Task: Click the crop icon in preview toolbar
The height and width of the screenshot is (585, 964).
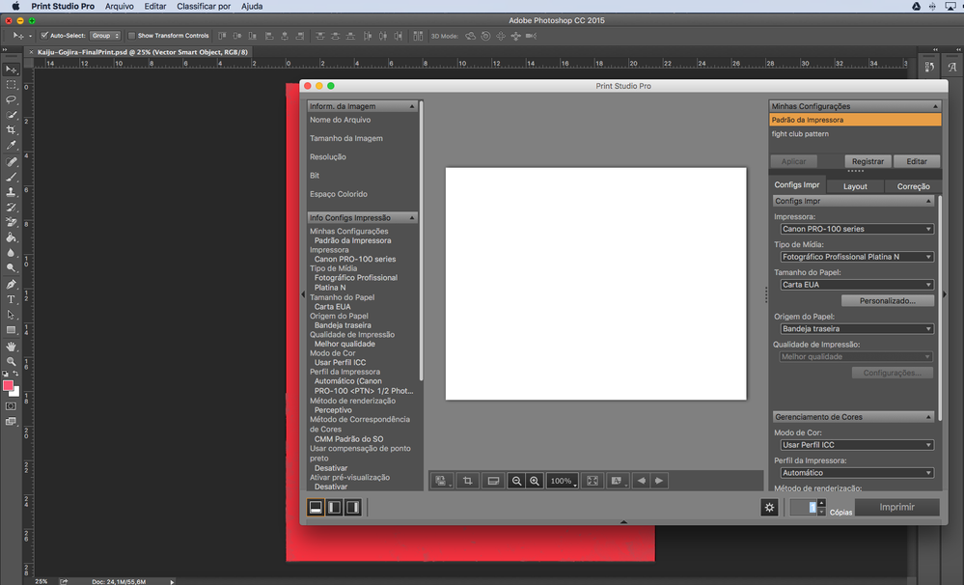Action: (468, 481)
